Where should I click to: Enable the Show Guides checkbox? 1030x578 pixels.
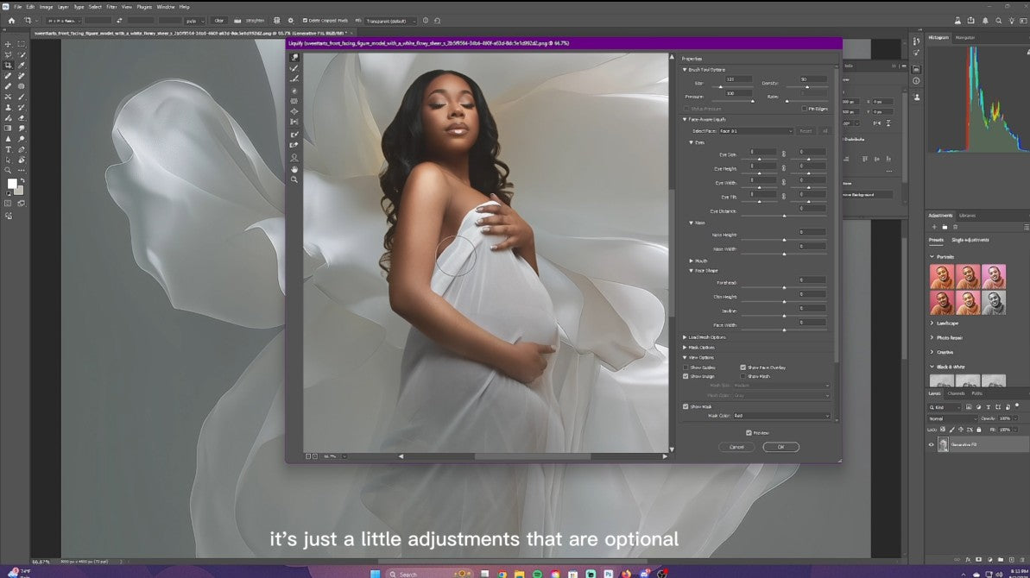click(686, 368)
